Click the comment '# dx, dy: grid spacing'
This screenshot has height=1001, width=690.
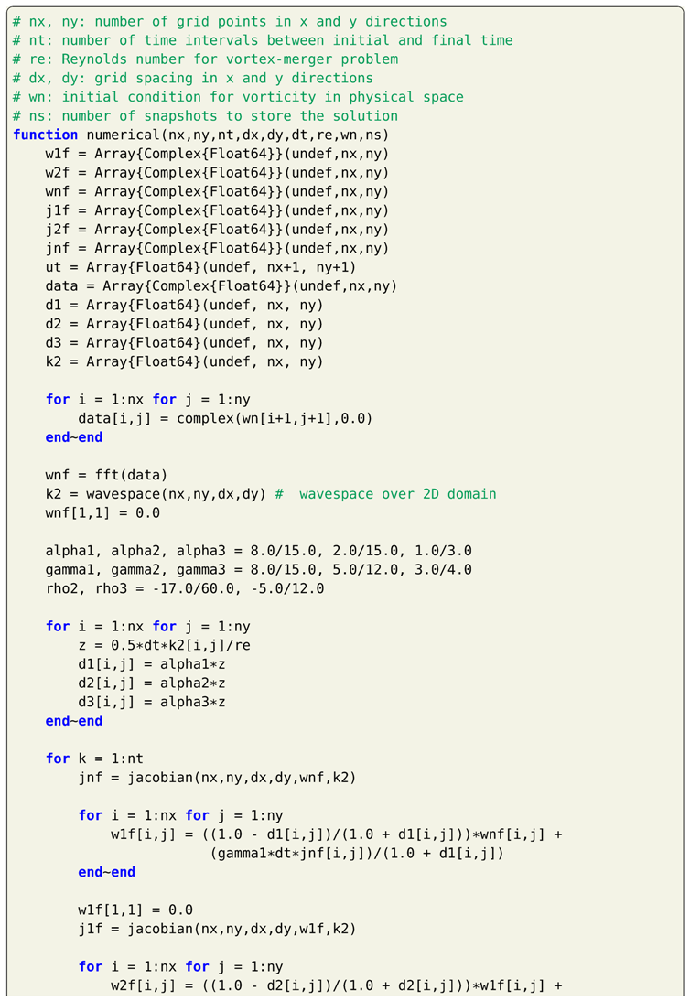point(193,79)
